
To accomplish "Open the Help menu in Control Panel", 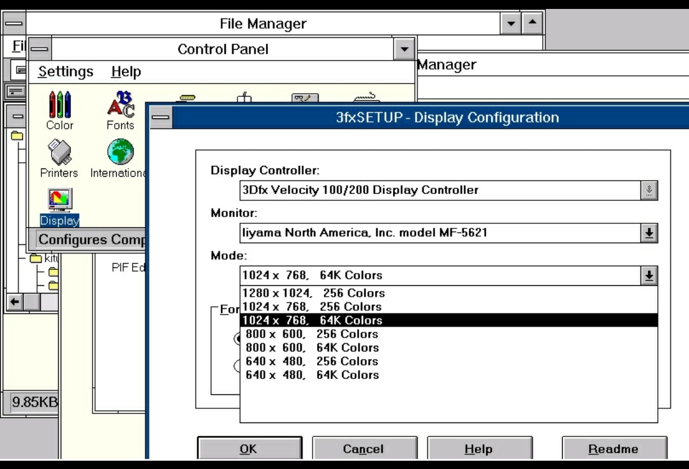I will coord(126,71).
